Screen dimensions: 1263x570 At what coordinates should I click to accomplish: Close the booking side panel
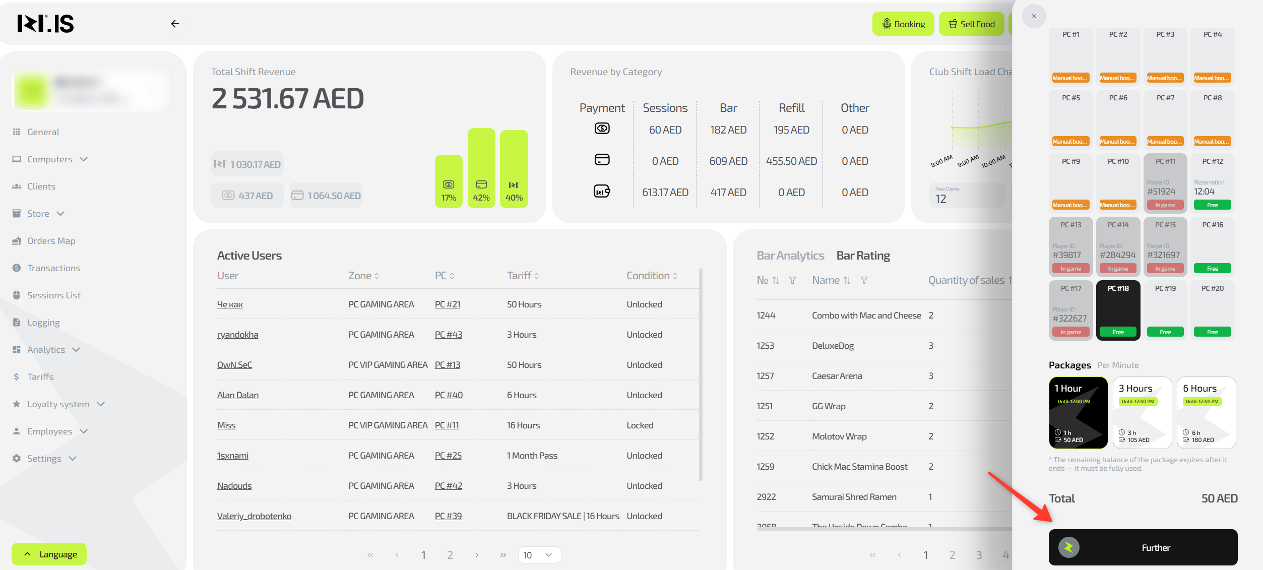tap(1034, 16)
